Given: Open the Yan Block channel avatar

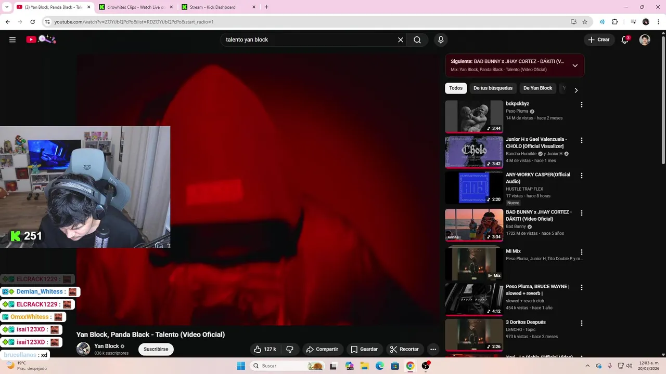Looking at the screenshot, I should click(83, 349).
